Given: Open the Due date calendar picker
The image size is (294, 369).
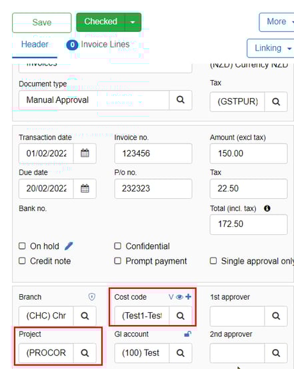Looking at the screenshot, I should [85, 188].
